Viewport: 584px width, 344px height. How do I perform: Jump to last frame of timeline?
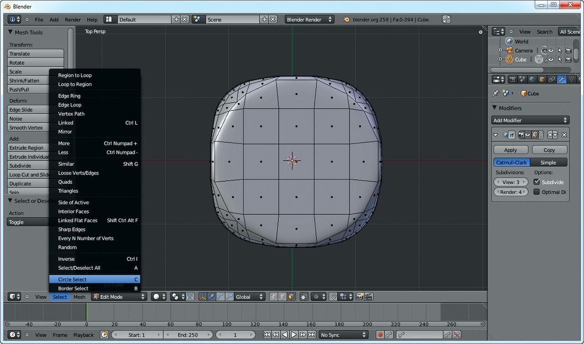(312, 335)
